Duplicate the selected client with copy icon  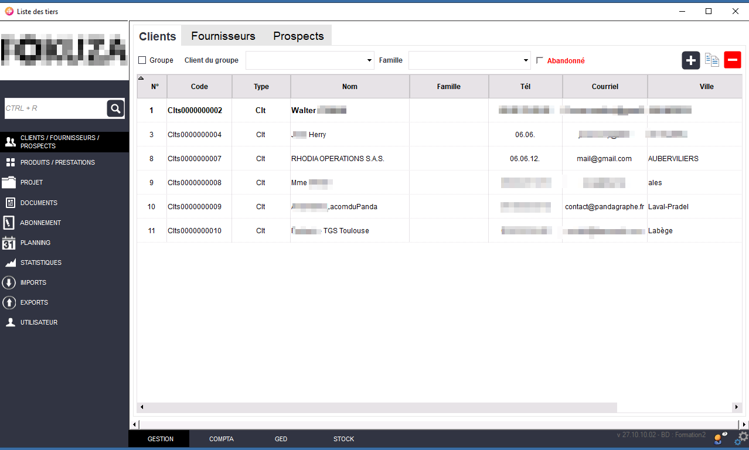tap(711, 60)
